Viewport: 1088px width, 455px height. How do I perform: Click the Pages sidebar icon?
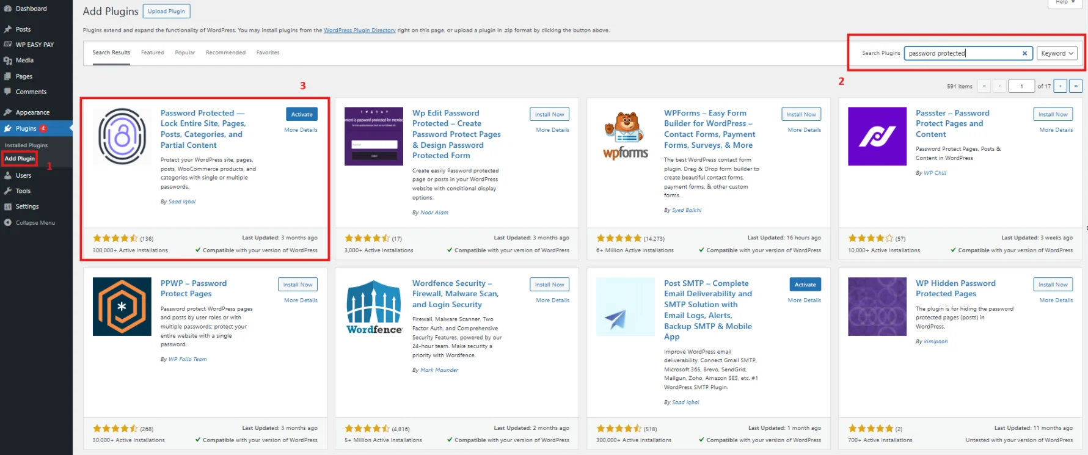(7, 76)
